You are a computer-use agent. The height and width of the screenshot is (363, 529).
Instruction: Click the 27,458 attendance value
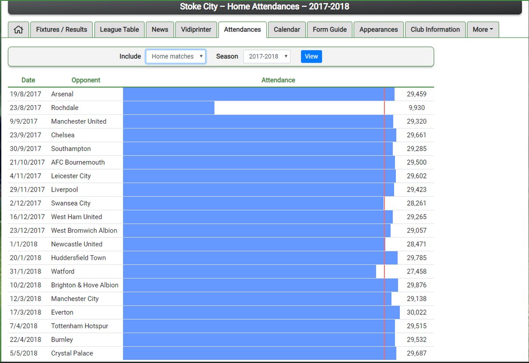pyautogui.click(x=417, y=272)
